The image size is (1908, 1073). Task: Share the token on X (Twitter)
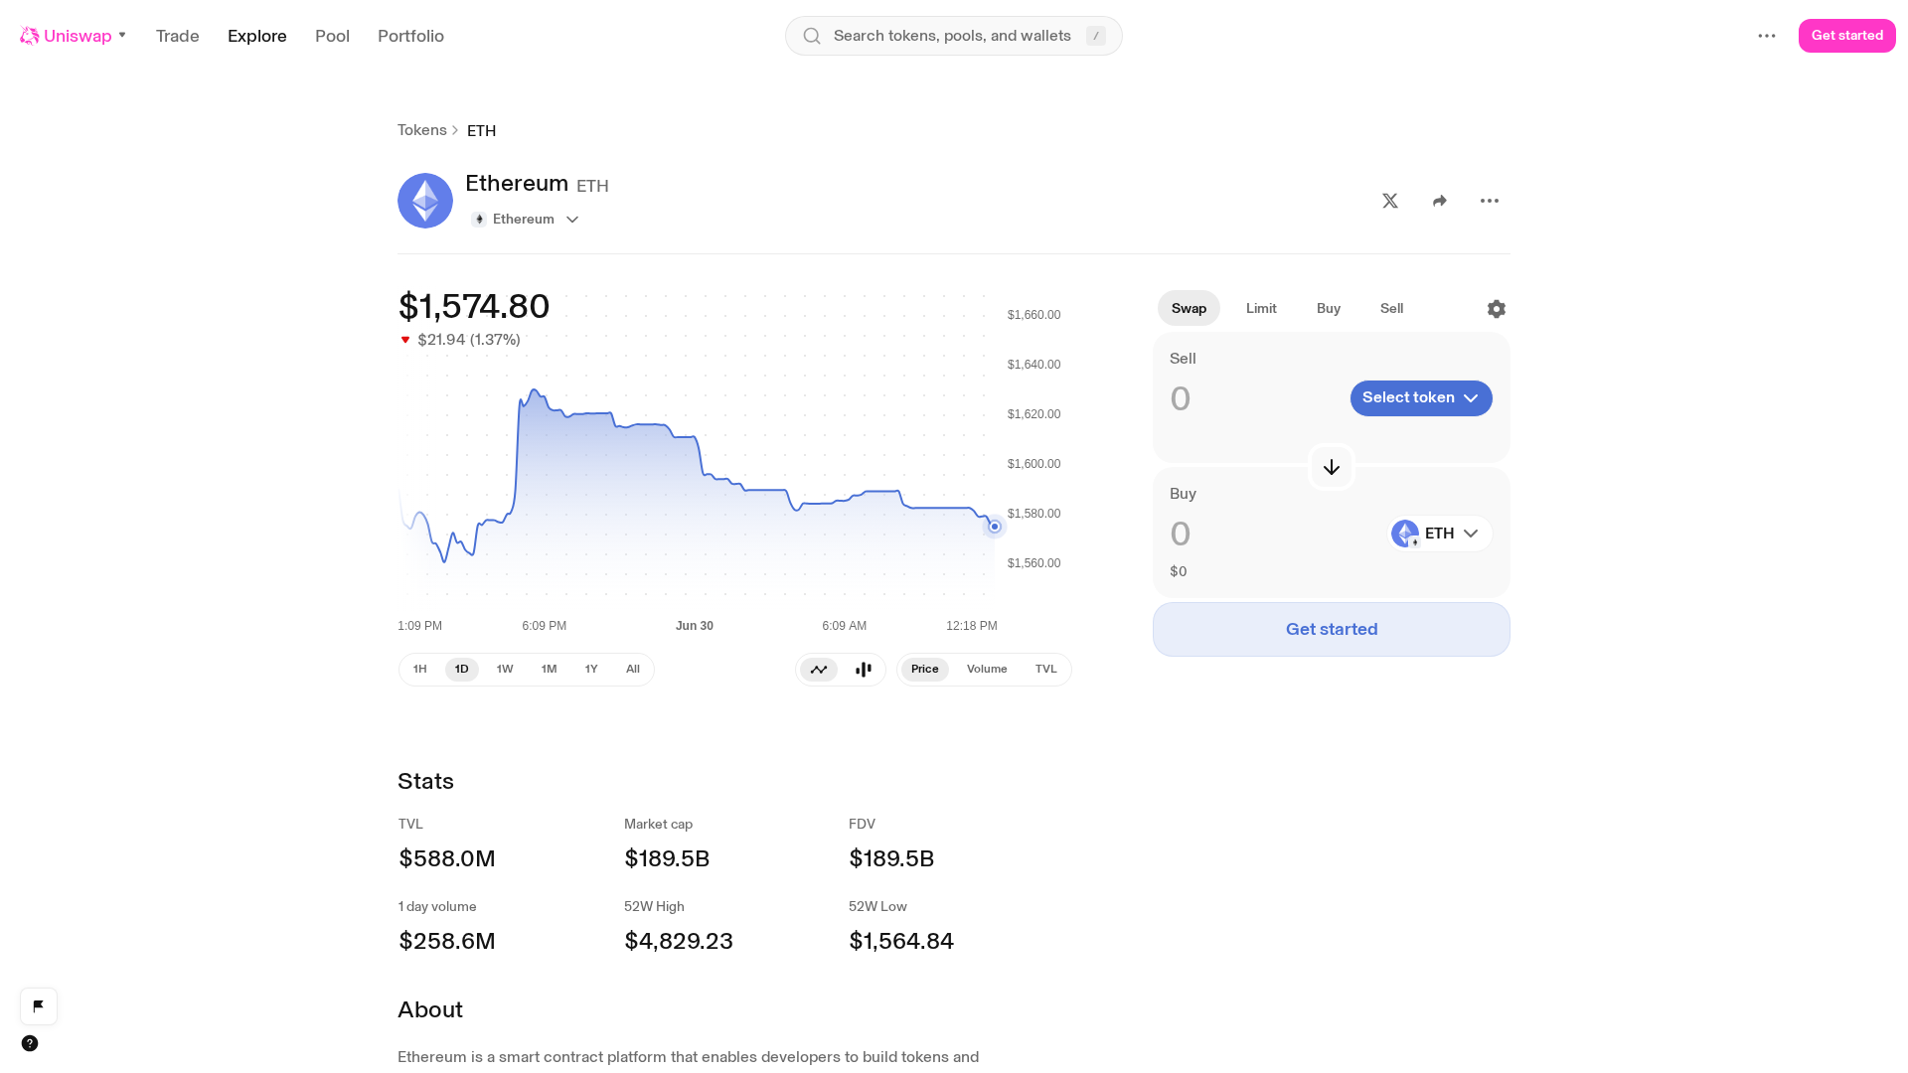1390,201
